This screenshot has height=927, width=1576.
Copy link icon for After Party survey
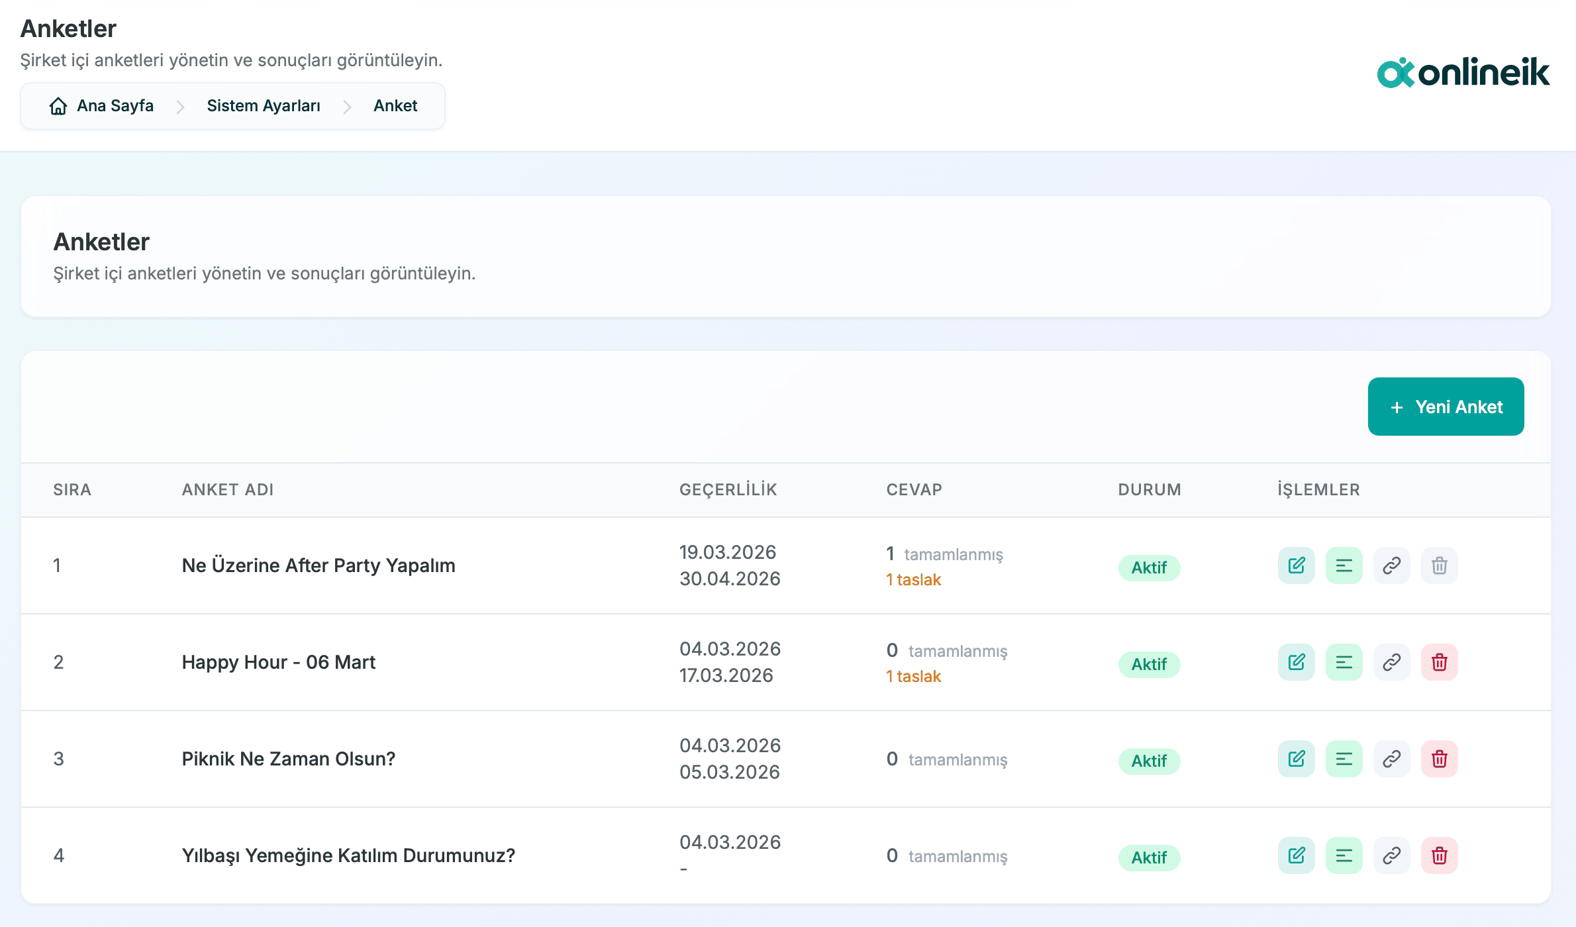pyautogui.click(x=1391, y=565)
